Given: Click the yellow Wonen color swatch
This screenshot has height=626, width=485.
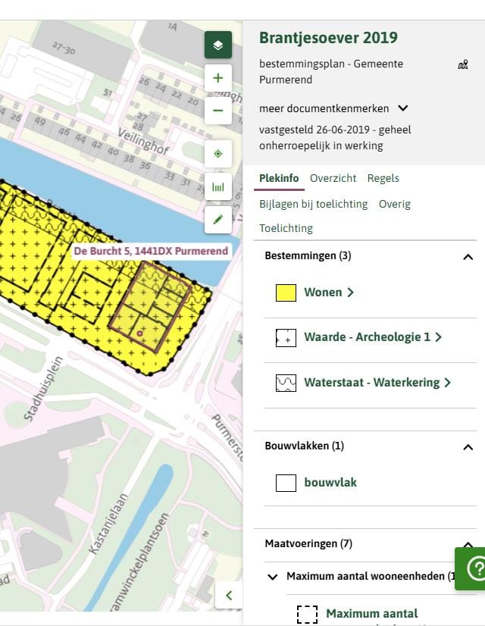Looking at the screenshot, I should click(x=286, y=293).
